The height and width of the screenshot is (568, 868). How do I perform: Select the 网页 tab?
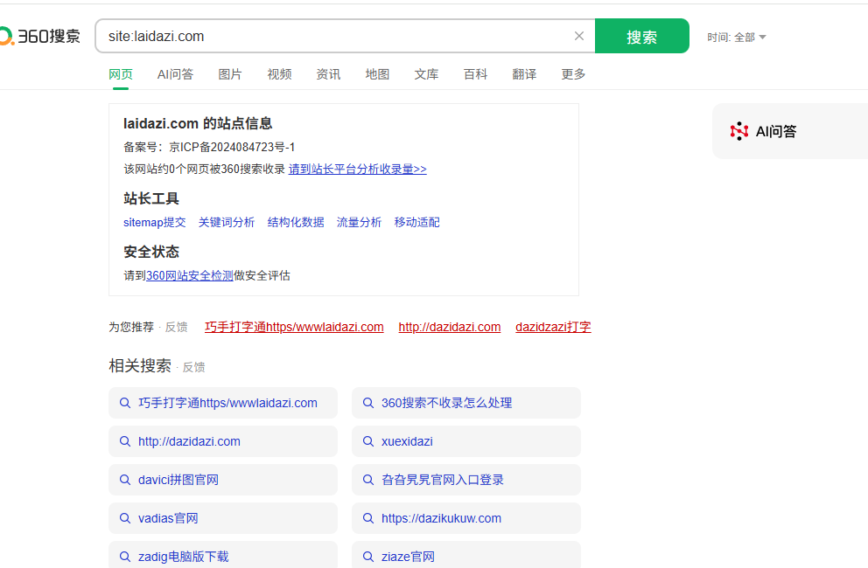click(121, 74)
